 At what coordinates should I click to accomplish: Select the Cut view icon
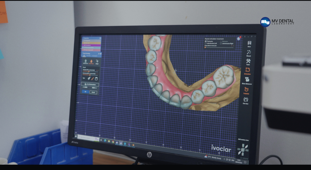(x=246, y=99)
